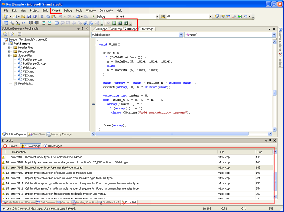Screen dimensions: 284x212
Task: Switch to Class View tab
Action: [x=36, y=134]
